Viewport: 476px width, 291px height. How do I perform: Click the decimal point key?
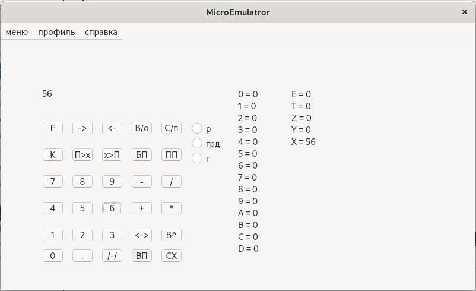click(x=82, y=256)
